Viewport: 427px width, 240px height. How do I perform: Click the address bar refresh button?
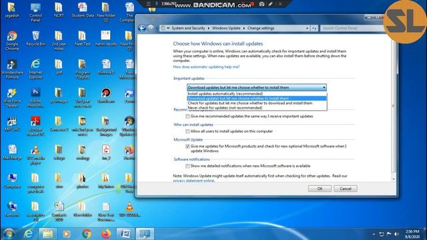314,28
